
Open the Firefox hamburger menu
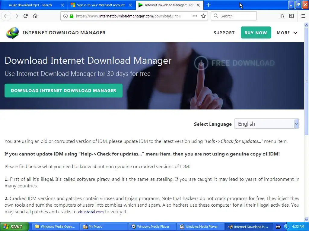tap(303, 16)
